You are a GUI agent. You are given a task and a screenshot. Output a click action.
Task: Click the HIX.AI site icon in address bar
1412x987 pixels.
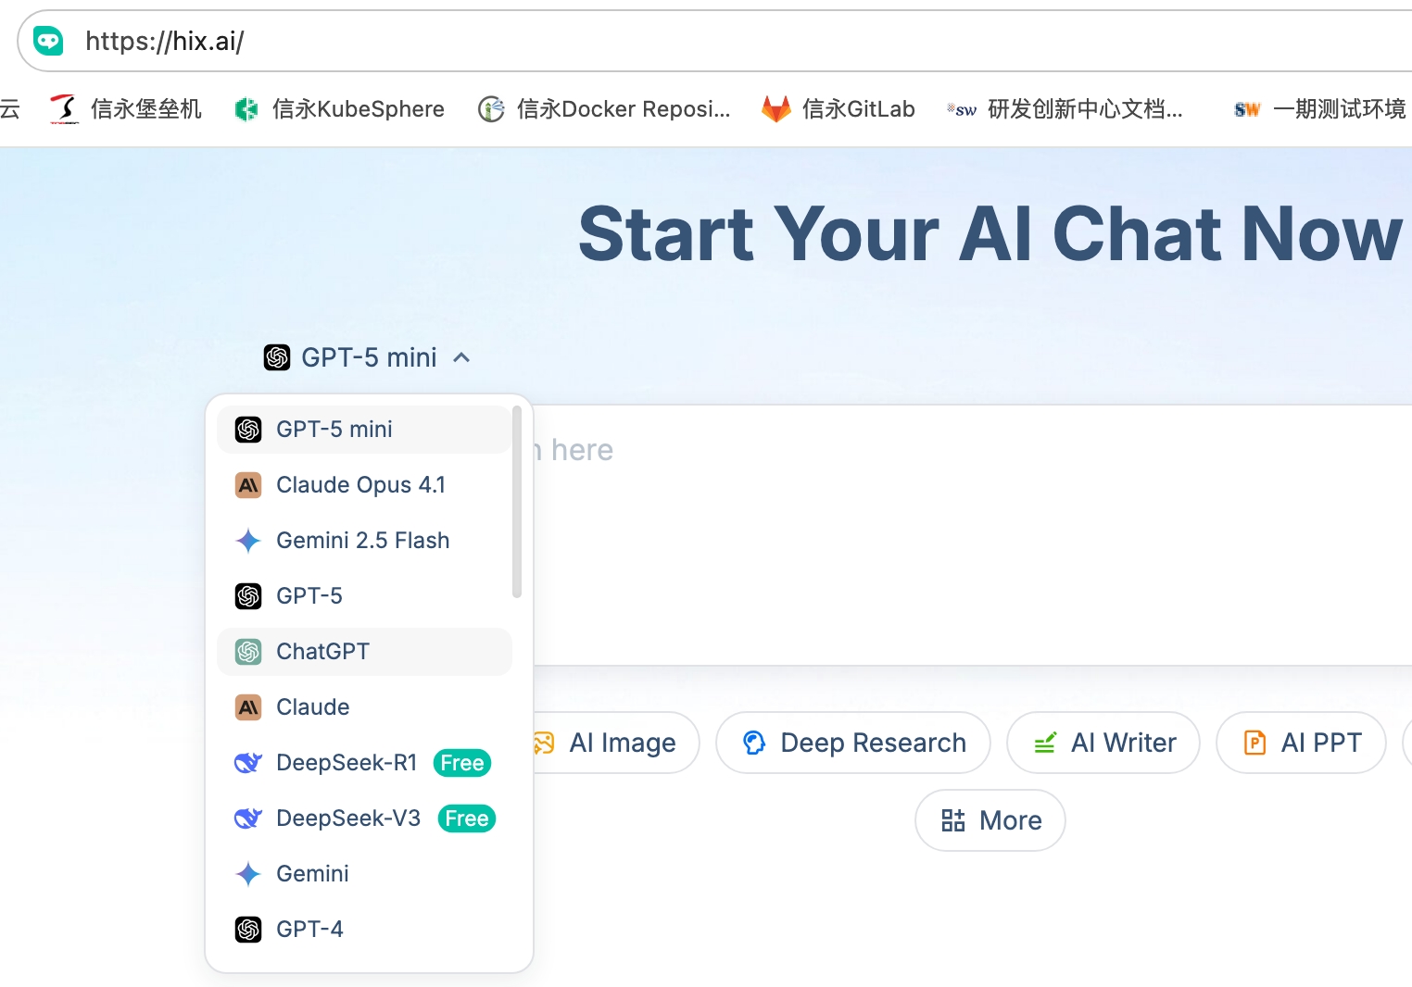tap(48, 41)
